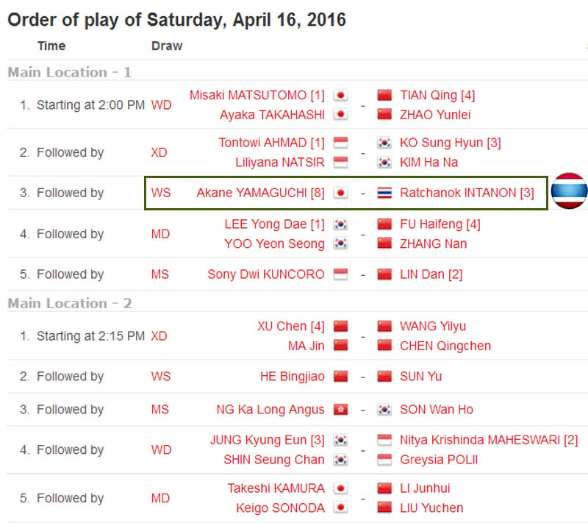Click Japan flag beside Misaki MATSUTOMO
Screen dimensions: 588x523
click(x=340, y=96)
